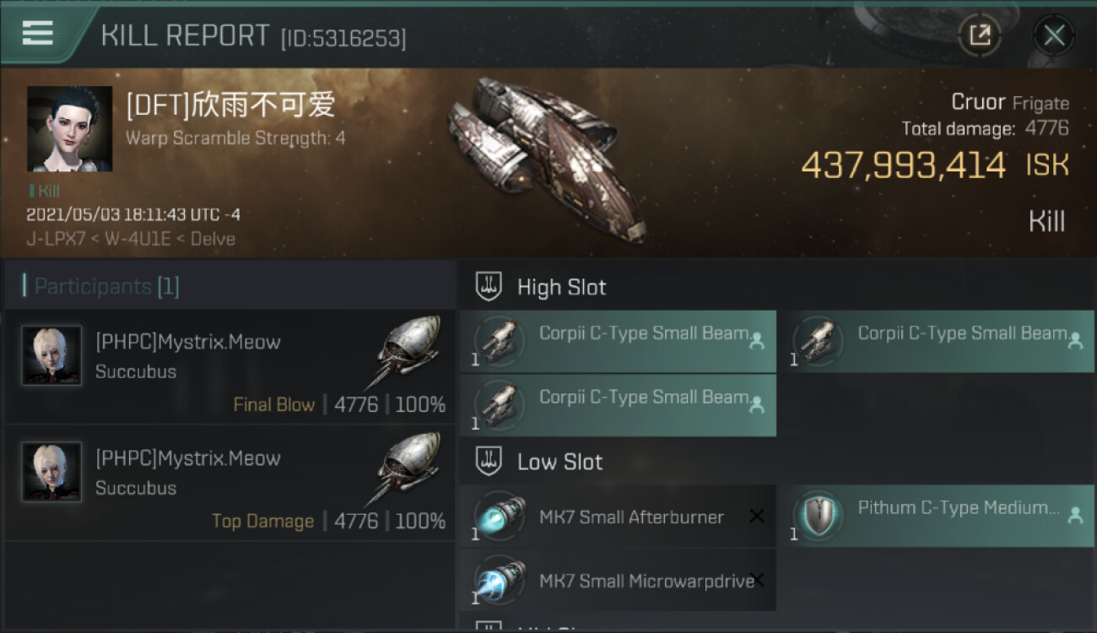Click the X mark on MK7 Small Microwarpdrive
Screen dimensions: 1097x633
(756, 579)
